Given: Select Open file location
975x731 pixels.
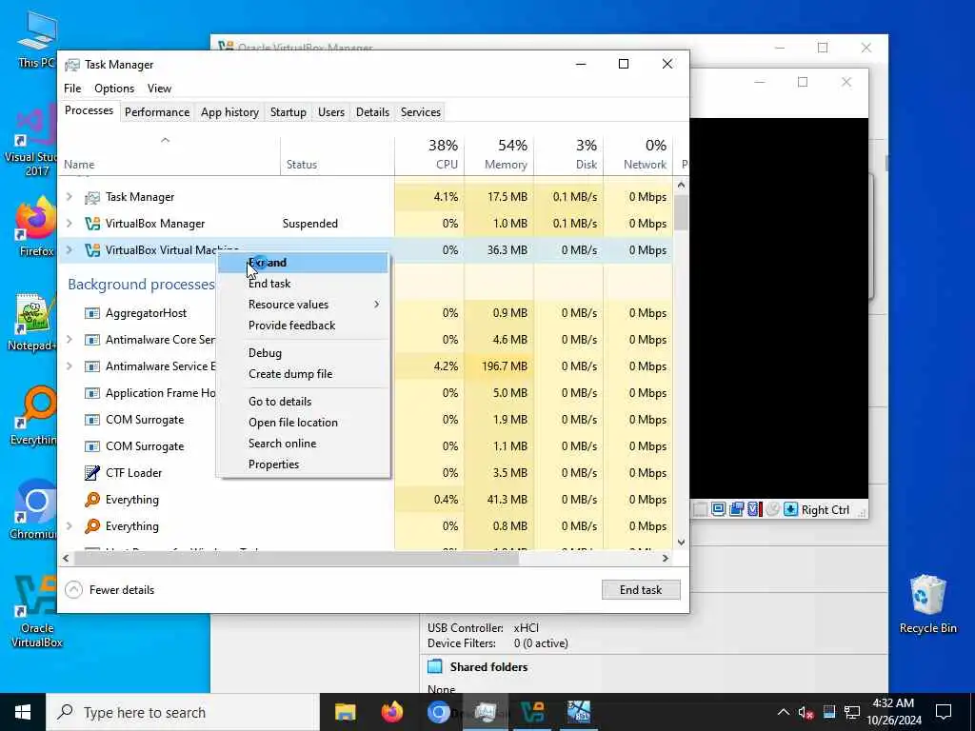Looking at the screenshot, I should (x=303, y=423).
